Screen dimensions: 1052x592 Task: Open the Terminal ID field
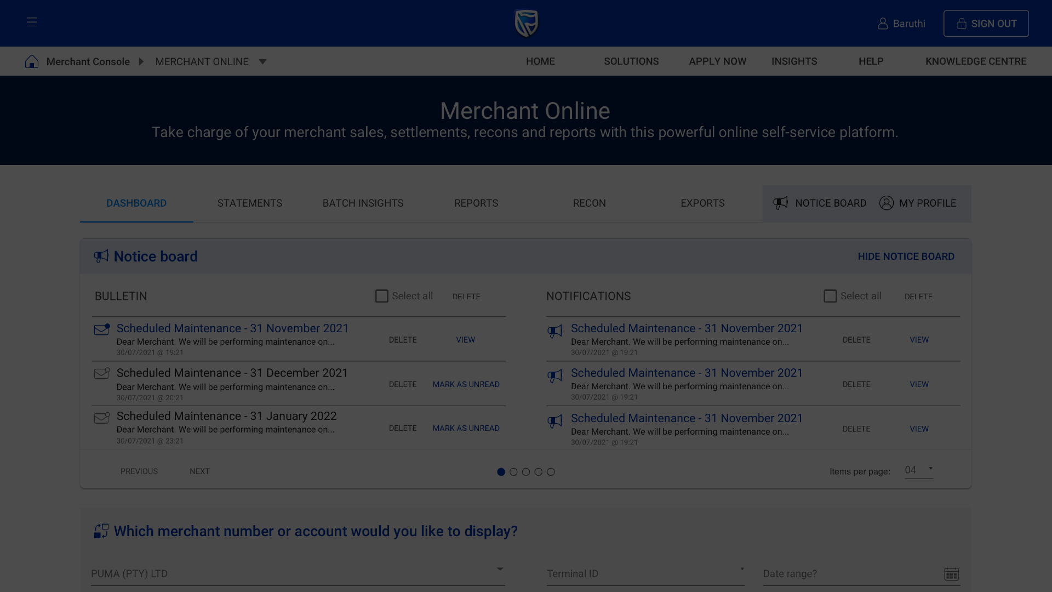click(645, 573)
